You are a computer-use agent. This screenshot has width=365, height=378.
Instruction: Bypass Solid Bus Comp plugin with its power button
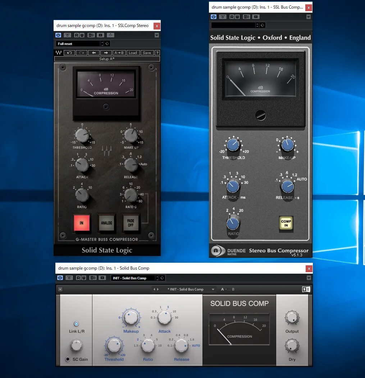pos(60,278)
